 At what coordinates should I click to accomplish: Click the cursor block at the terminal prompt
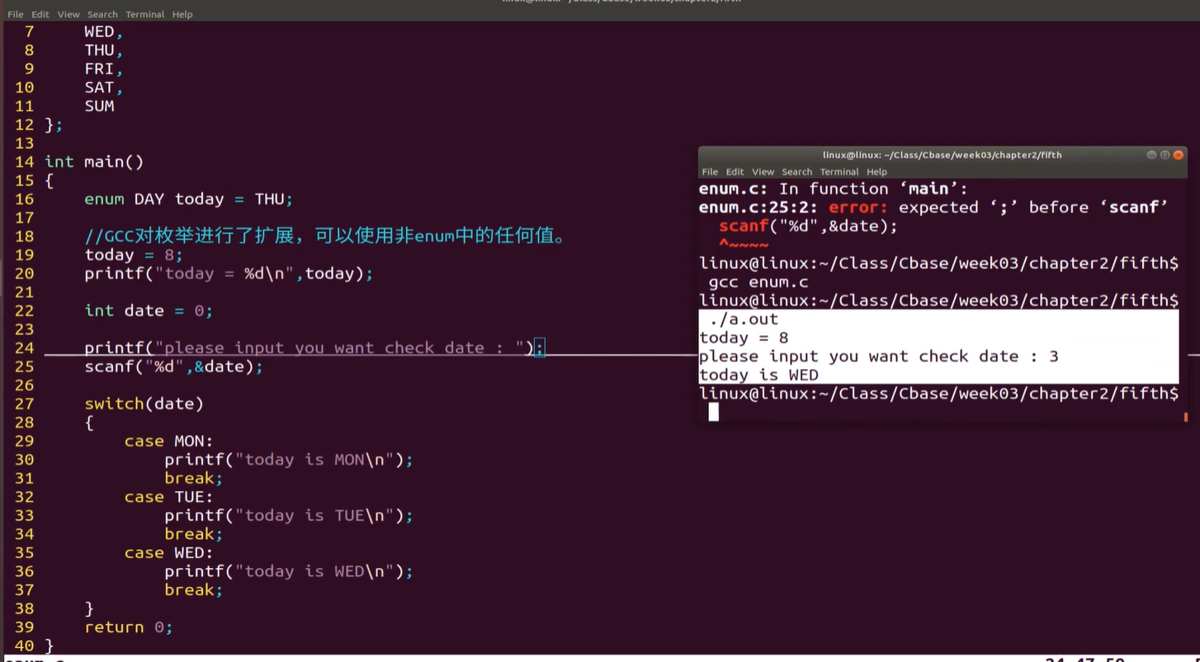pyautogui.click(x=713, y=412)
